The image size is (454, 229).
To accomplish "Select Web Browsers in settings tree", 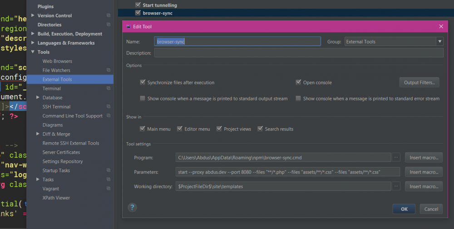I will (x=57, y=61).
